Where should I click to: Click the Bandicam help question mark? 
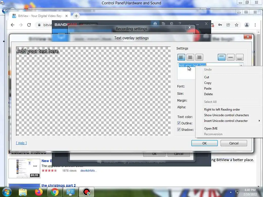pos(180,23)
